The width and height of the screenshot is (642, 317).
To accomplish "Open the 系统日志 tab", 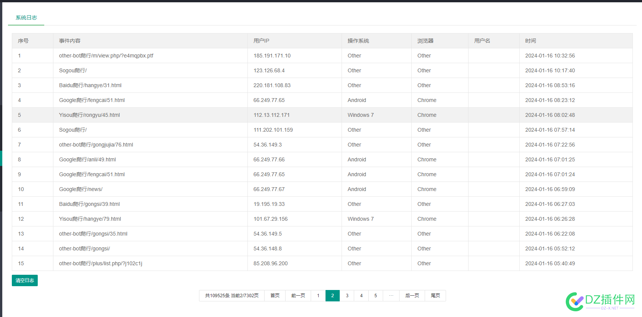I will 26,18.
